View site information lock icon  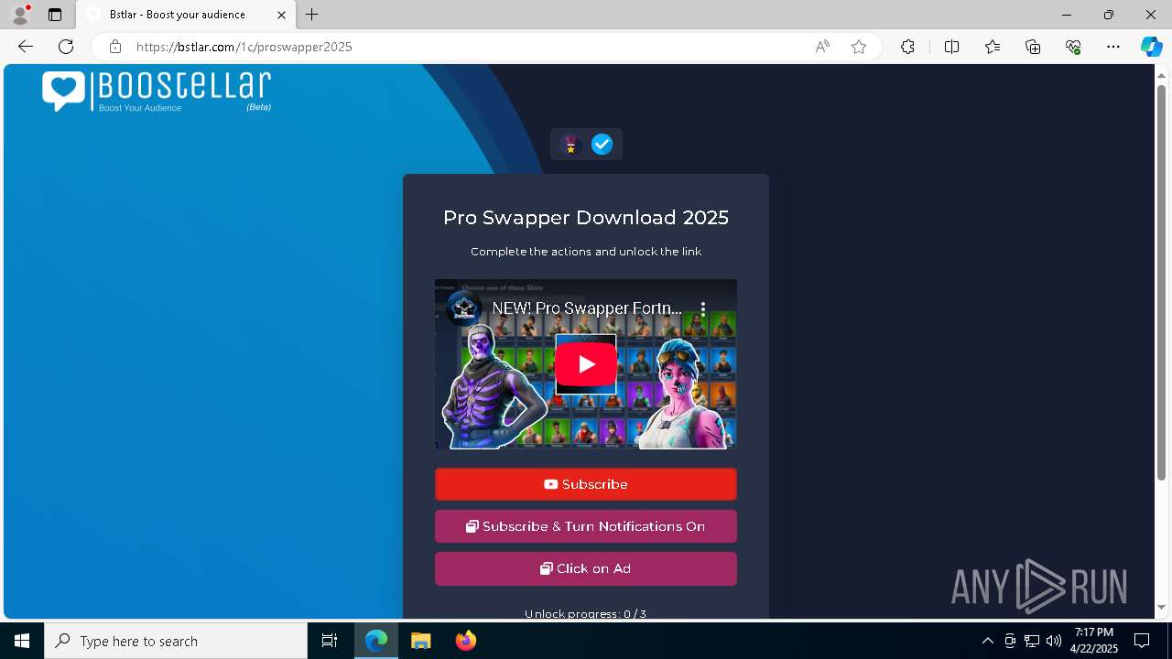pyautogui.click(x=115, y=47)
